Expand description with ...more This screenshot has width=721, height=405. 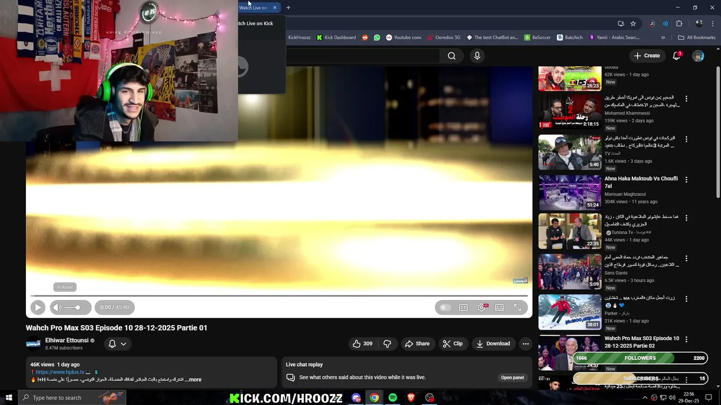pos(193,380)
